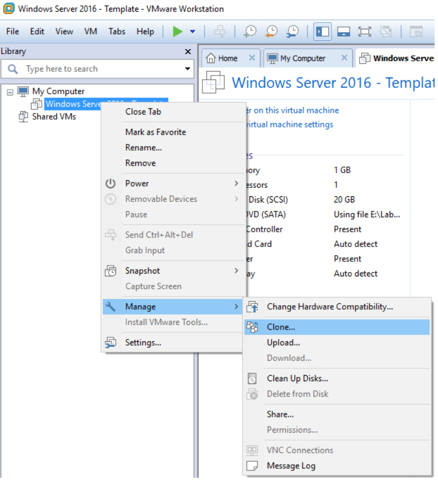Toggle the thumbnail bar toolbar icon

point(343,32)
